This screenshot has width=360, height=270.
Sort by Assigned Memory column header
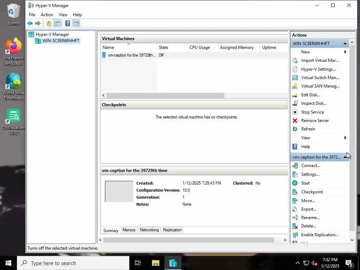click(239, 47)
